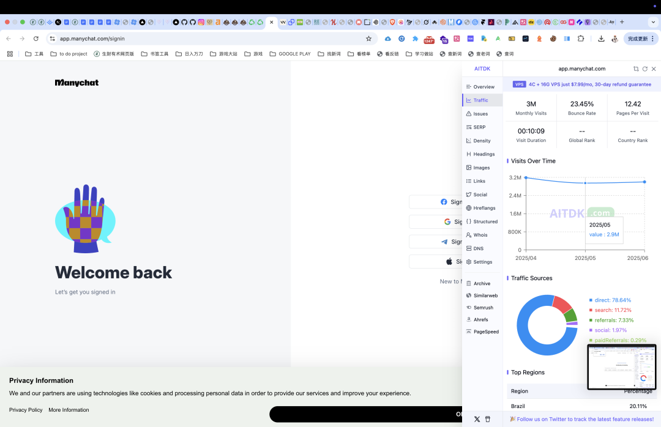Close the AITDK panel
661x427 pixels.
[x=654, y=69]
